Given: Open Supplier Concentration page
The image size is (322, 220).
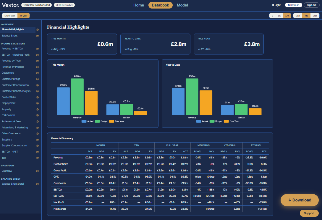Looking at the screenshot, I should (14, 145).
